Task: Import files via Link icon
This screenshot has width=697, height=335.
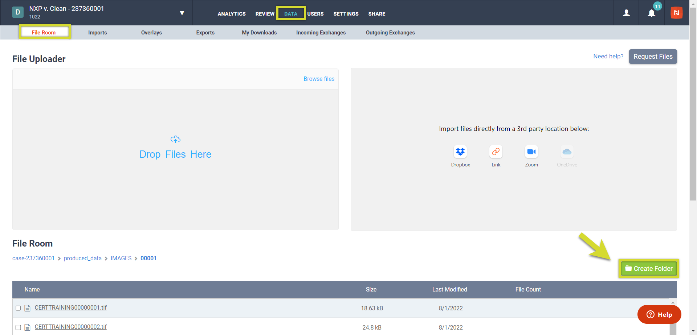Action: pyautogui.click(x=496, y=152)
